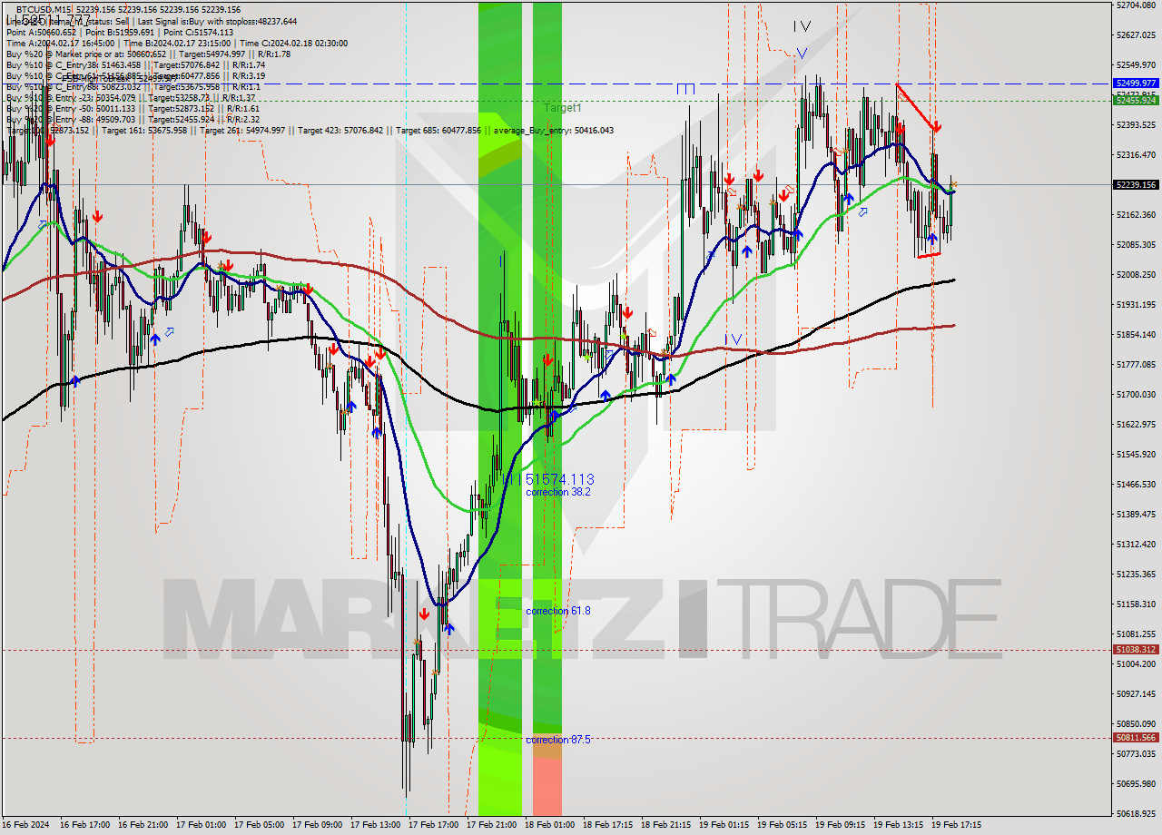This screenshot has width=1162, height=835.
Task: Click the salmon red zone below correction 87.5
Action: [547, 786]
